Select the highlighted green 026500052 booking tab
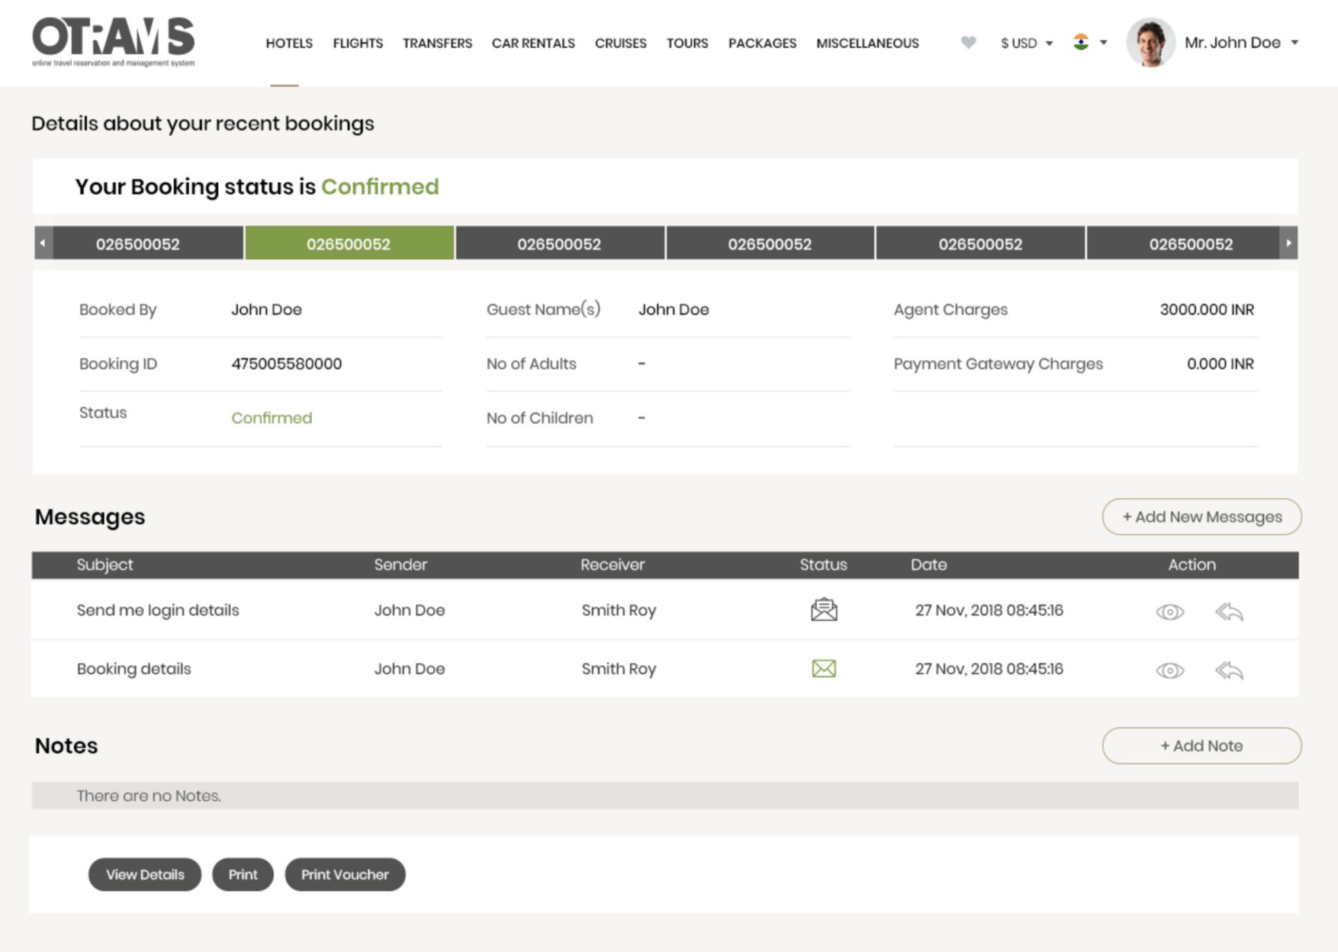Viewport: 1338px width, 952px height. (349, 244)
